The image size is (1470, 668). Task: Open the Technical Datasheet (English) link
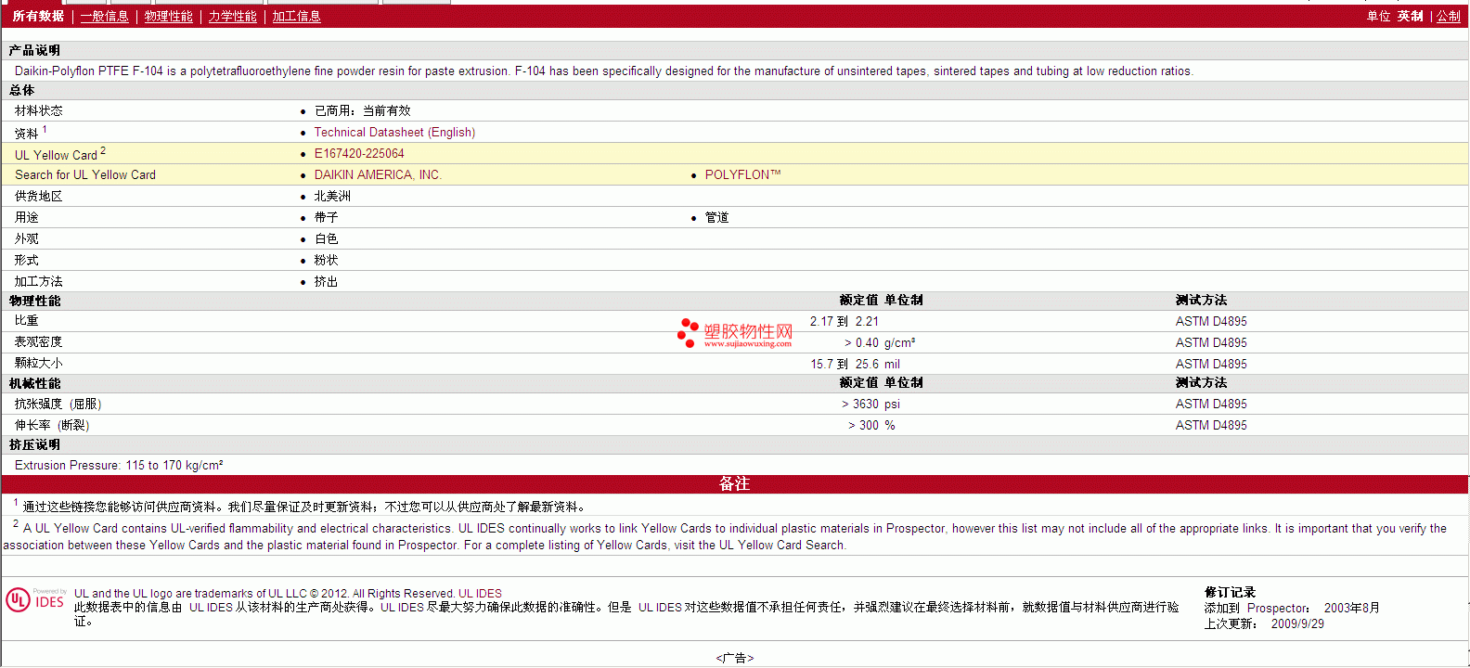pos(394,133)
